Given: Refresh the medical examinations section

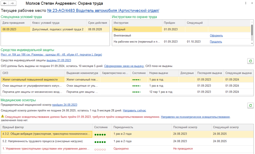Looking at the screenshot, I should pos(250,105).
